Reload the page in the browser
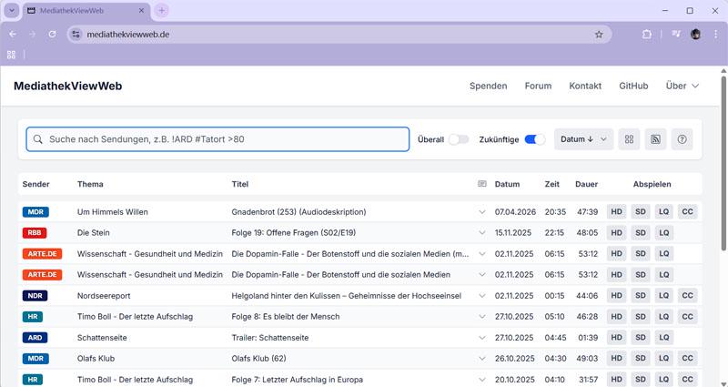Image resolution: width=728 pixels, height=387 pixels. 53,34
